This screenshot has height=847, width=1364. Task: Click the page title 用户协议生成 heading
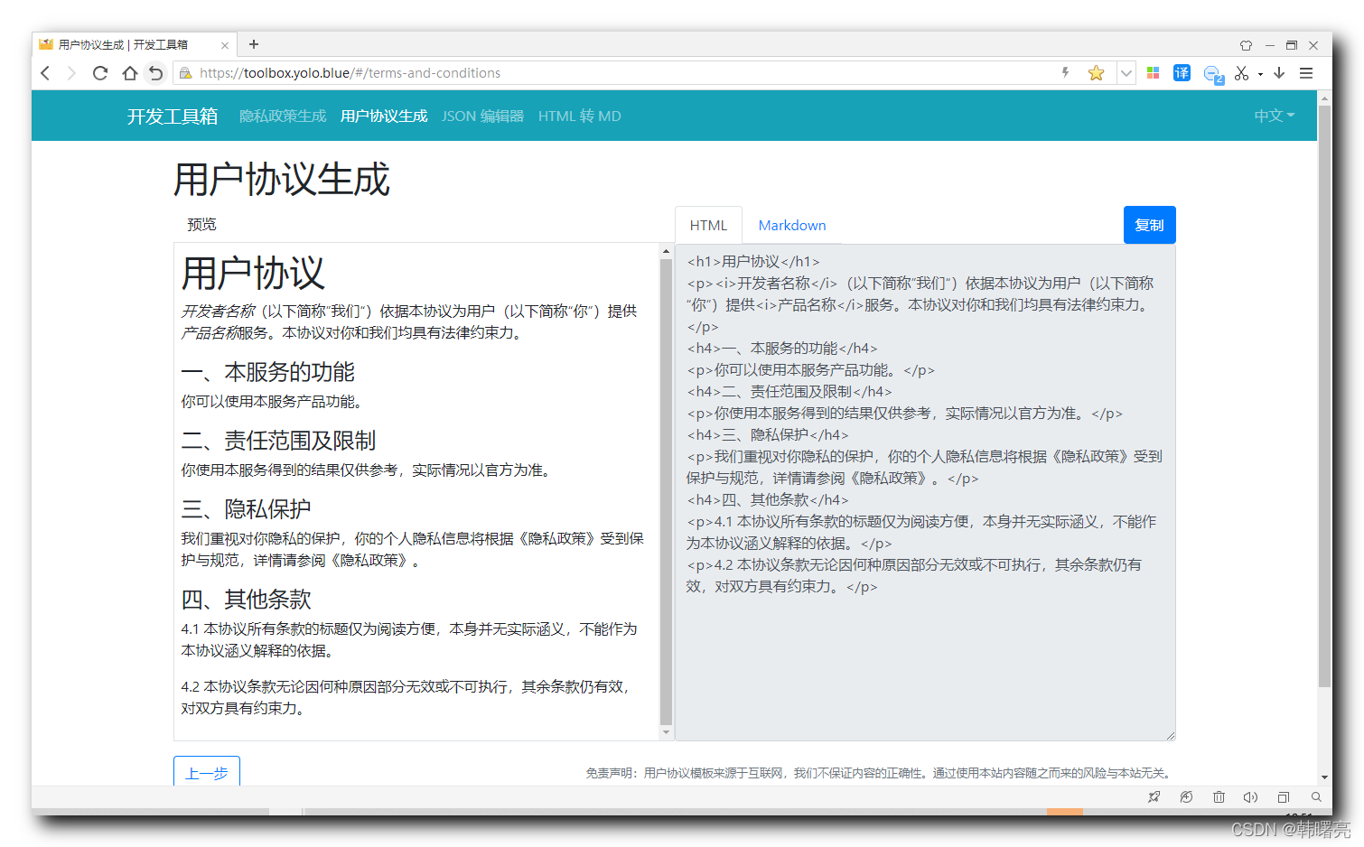point(282,179)
